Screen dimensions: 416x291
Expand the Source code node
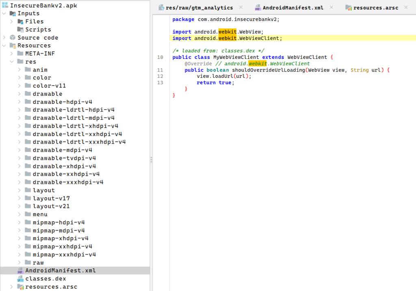point(4,38)
